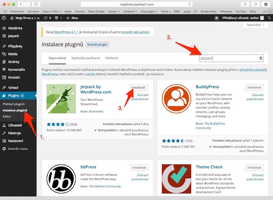Clear the plugin search field
The height and width of the screenshot is (200, 273).
261,58
